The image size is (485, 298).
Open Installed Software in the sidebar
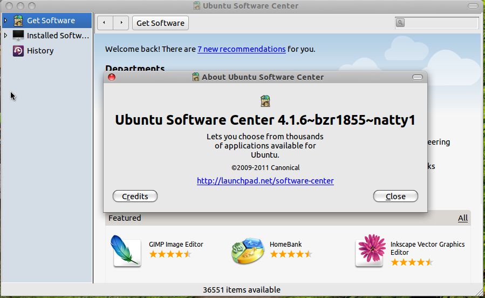tap(47, 36)
